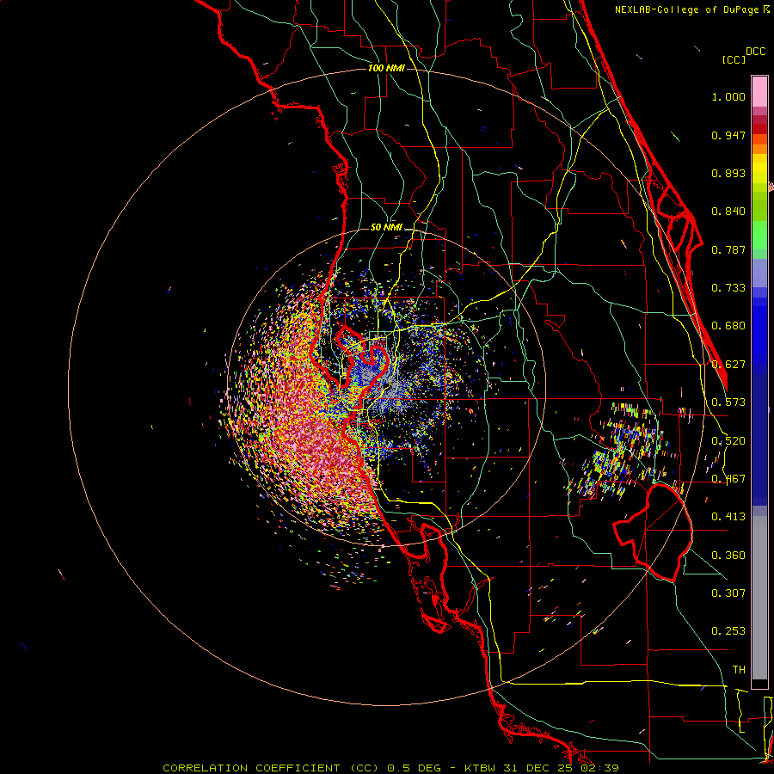This screenshot has width=774, height=774.
Task: Pick the light pink segment of the color bar
Action: pos(759,91)
